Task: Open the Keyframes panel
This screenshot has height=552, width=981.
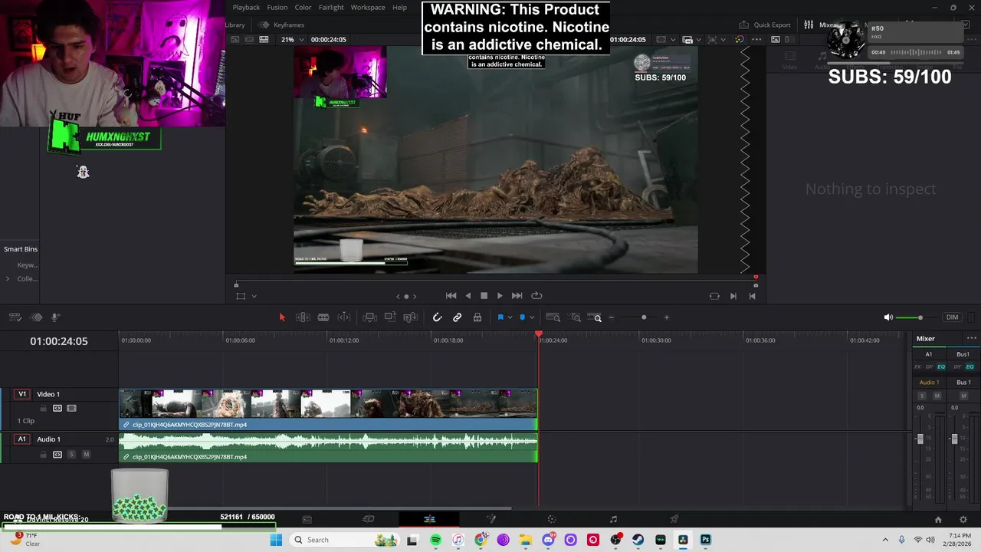Action: (281, 25)
